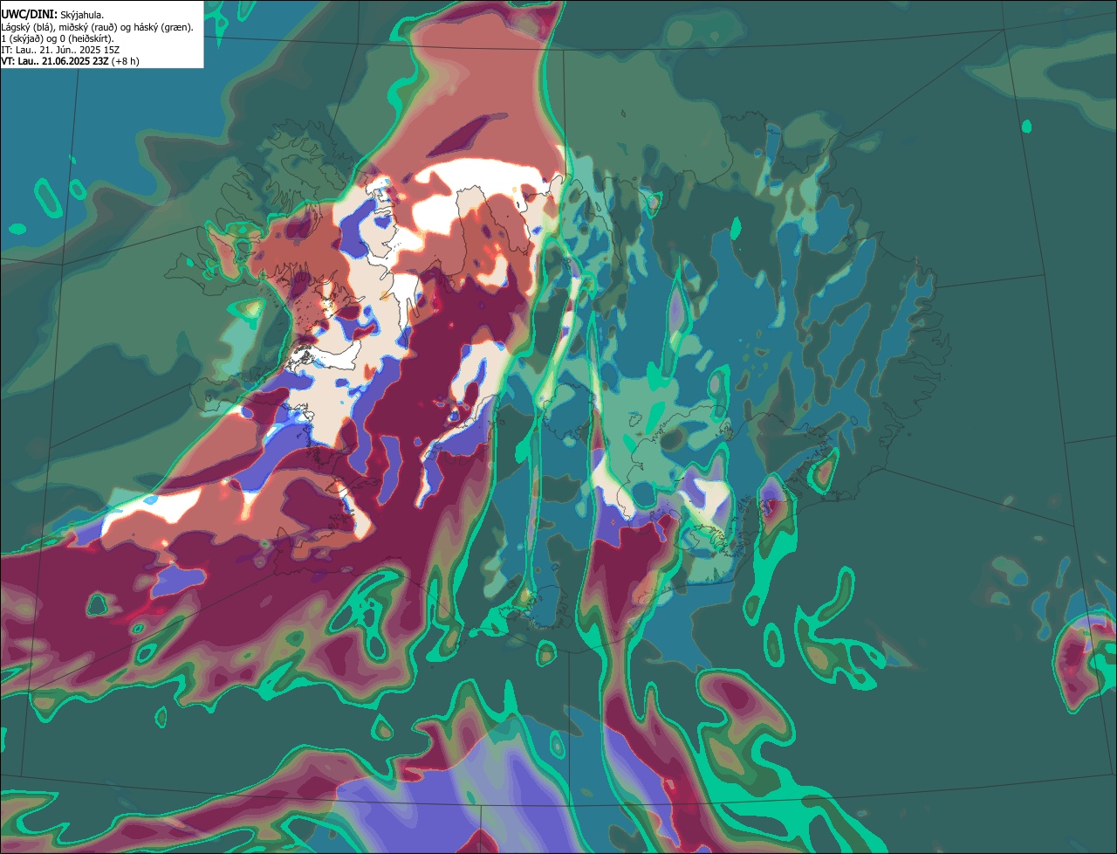Click the 'UWC/DINI: Skýjahula.' title text
Screen dimensions: 1117x854
tap(52, 15)
